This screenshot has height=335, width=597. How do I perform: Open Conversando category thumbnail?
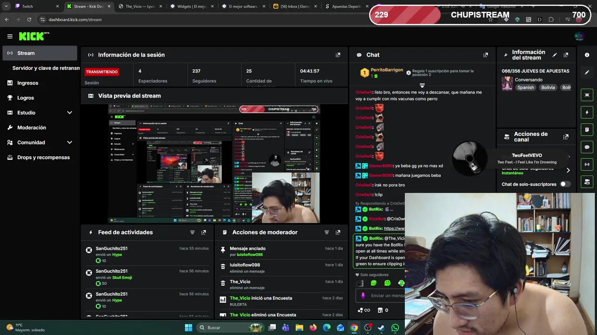coord(507,84)
